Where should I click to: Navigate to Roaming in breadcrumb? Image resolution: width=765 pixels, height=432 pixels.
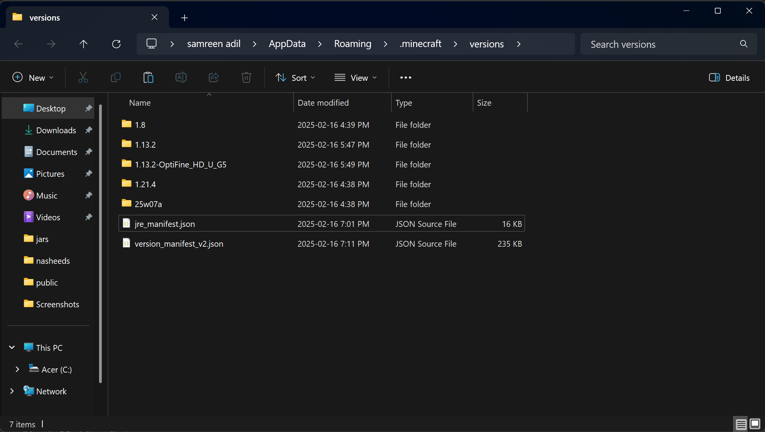point(353,44)
